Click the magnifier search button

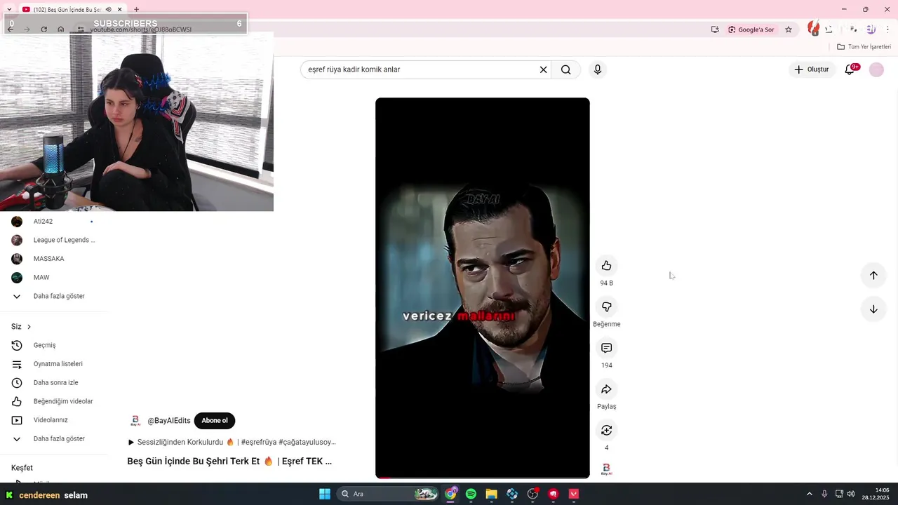(x=565, y=69)
